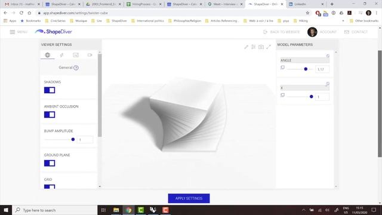Expand the bookmarks overflow arrow

pos(343,21)
